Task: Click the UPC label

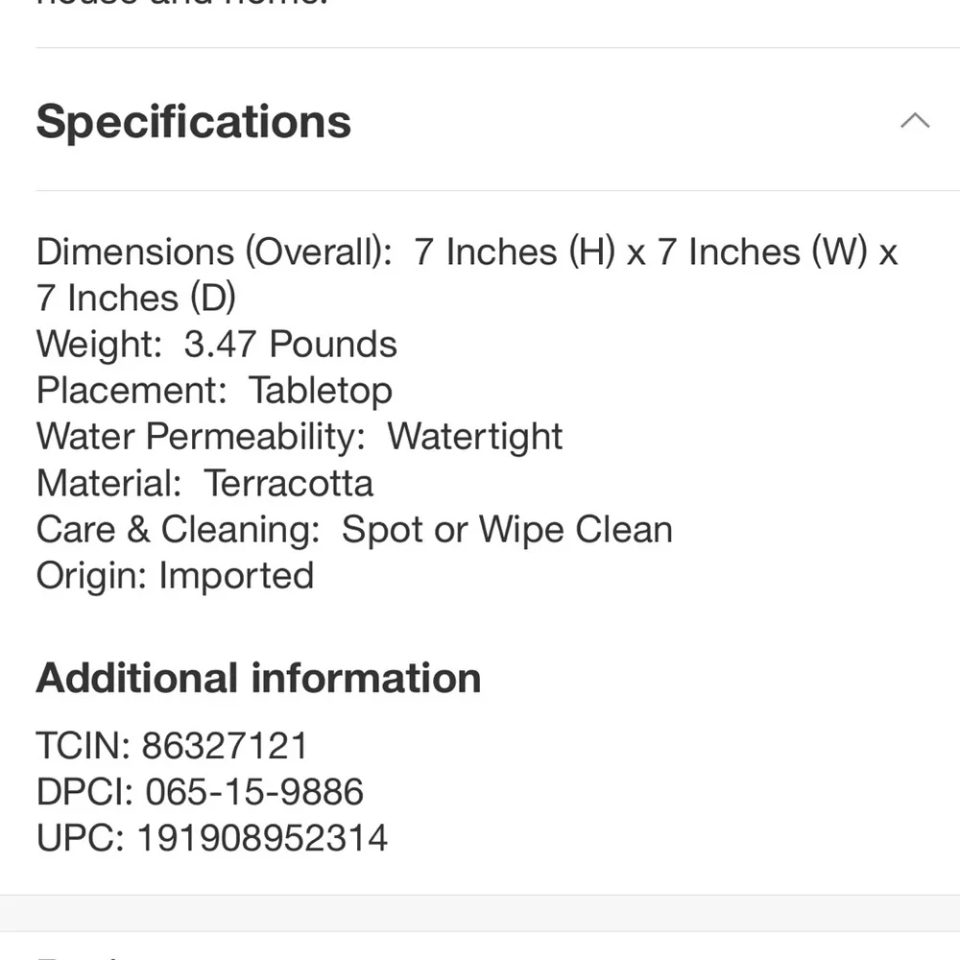Action: tap(81, 837)
